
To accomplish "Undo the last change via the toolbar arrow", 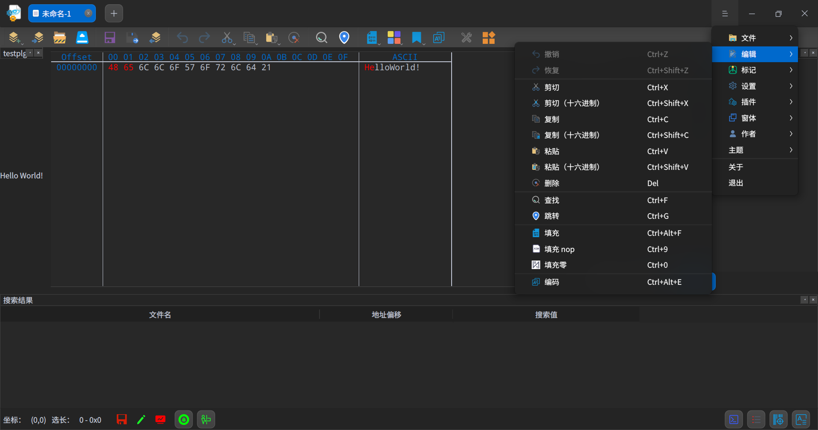I will click(x=182, y=37).
